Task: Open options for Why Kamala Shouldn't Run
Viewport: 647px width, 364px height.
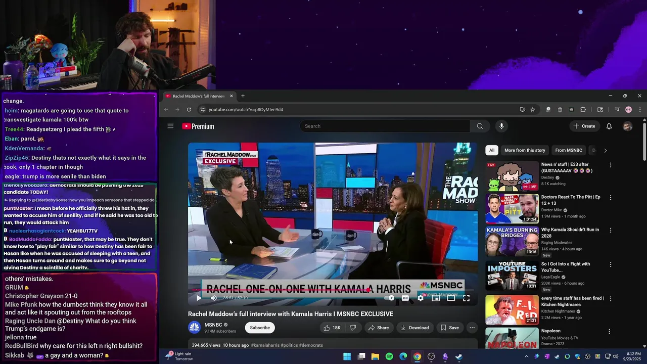Action: (x=610, y=230)
